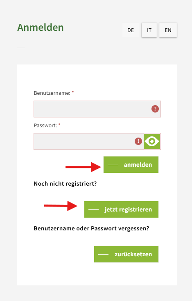Click the "Benutzername oder Passwort vergessen?" text

91,228
